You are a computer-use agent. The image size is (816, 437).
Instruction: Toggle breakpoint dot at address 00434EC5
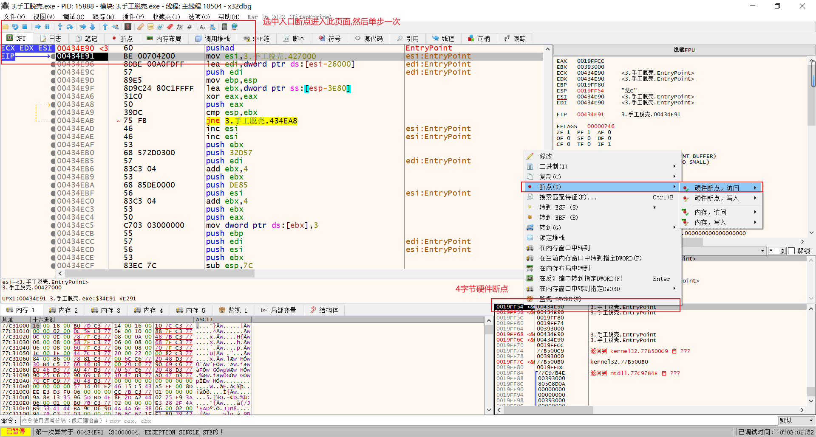pos(53,225)
